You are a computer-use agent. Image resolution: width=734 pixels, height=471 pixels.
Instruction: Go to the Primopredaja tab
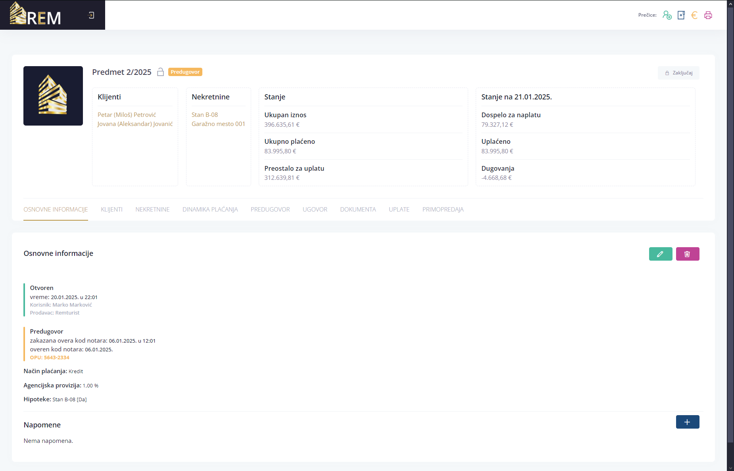[443, 210]
